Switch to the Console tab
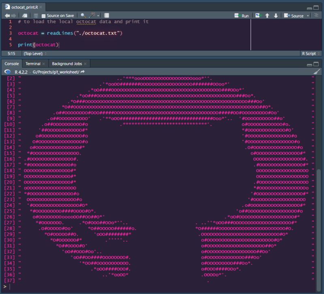Screen dimensions: 324x294 (x=12, y=64)
